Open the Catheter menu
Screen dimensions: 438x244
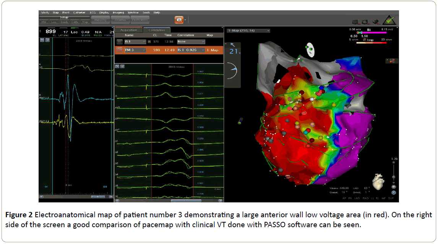(x=79, y=13)
